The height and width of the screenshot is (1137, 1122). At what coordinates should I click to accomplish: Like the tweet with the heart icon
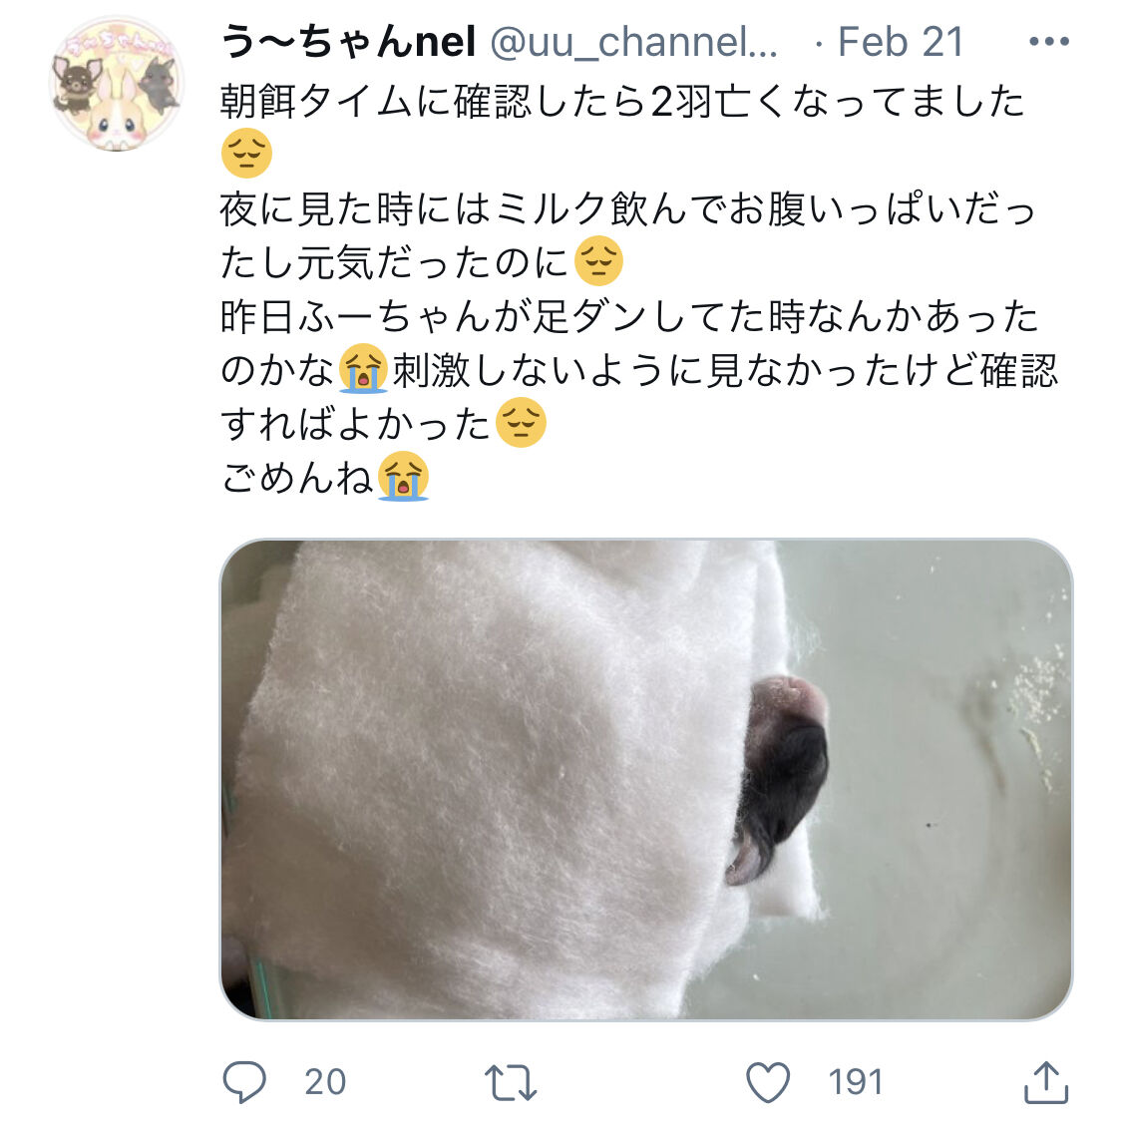tap(768, 1082)
